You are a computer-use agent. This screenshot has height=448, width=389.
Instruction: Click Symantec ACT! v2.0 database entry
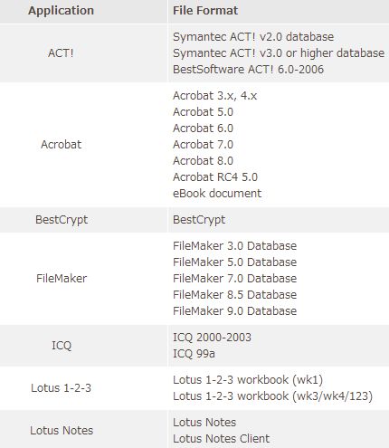click(253, 37)
